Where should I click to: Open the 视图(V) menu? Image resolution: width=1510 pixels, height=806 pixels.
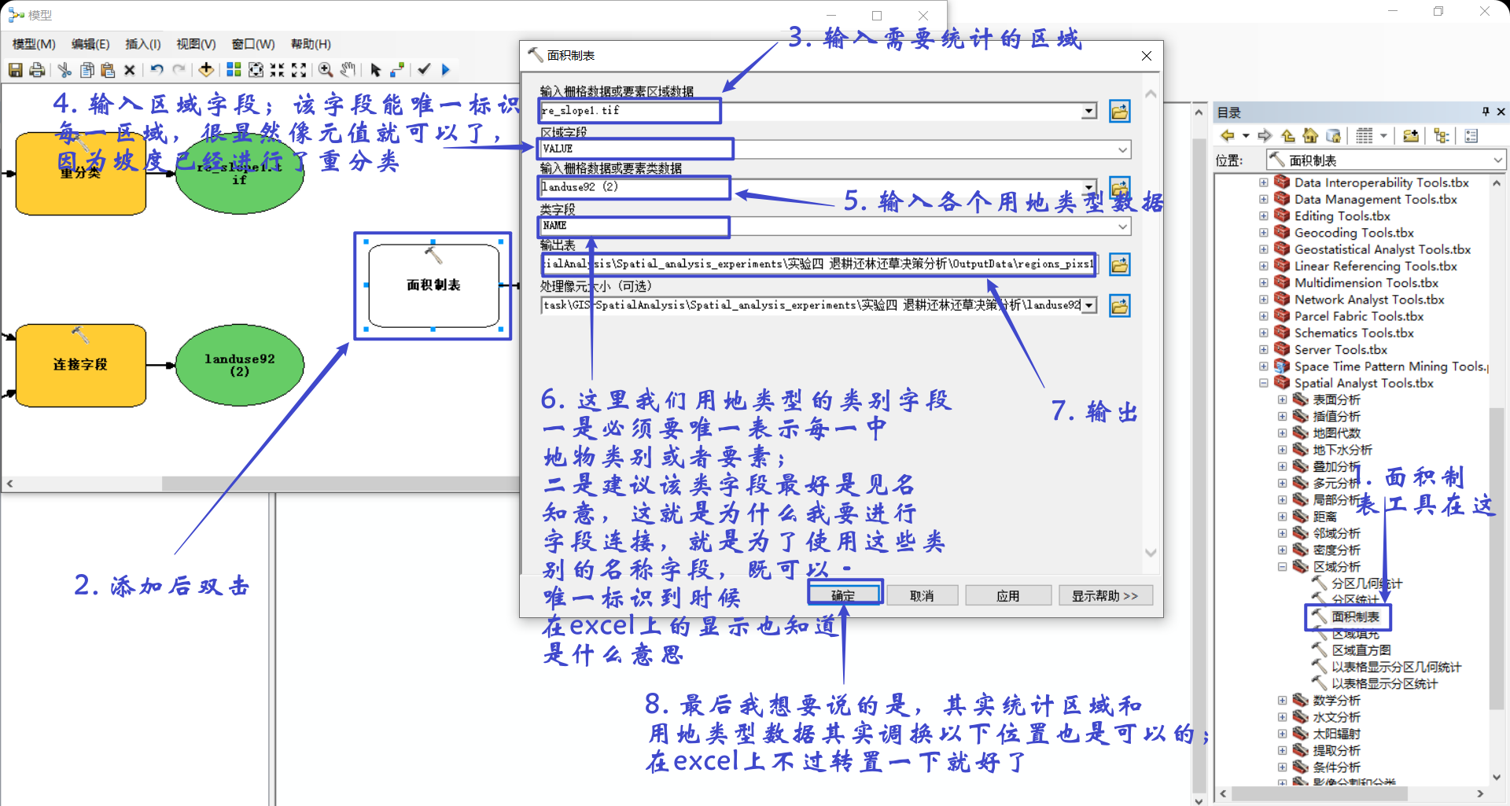(x=196, y=44)
